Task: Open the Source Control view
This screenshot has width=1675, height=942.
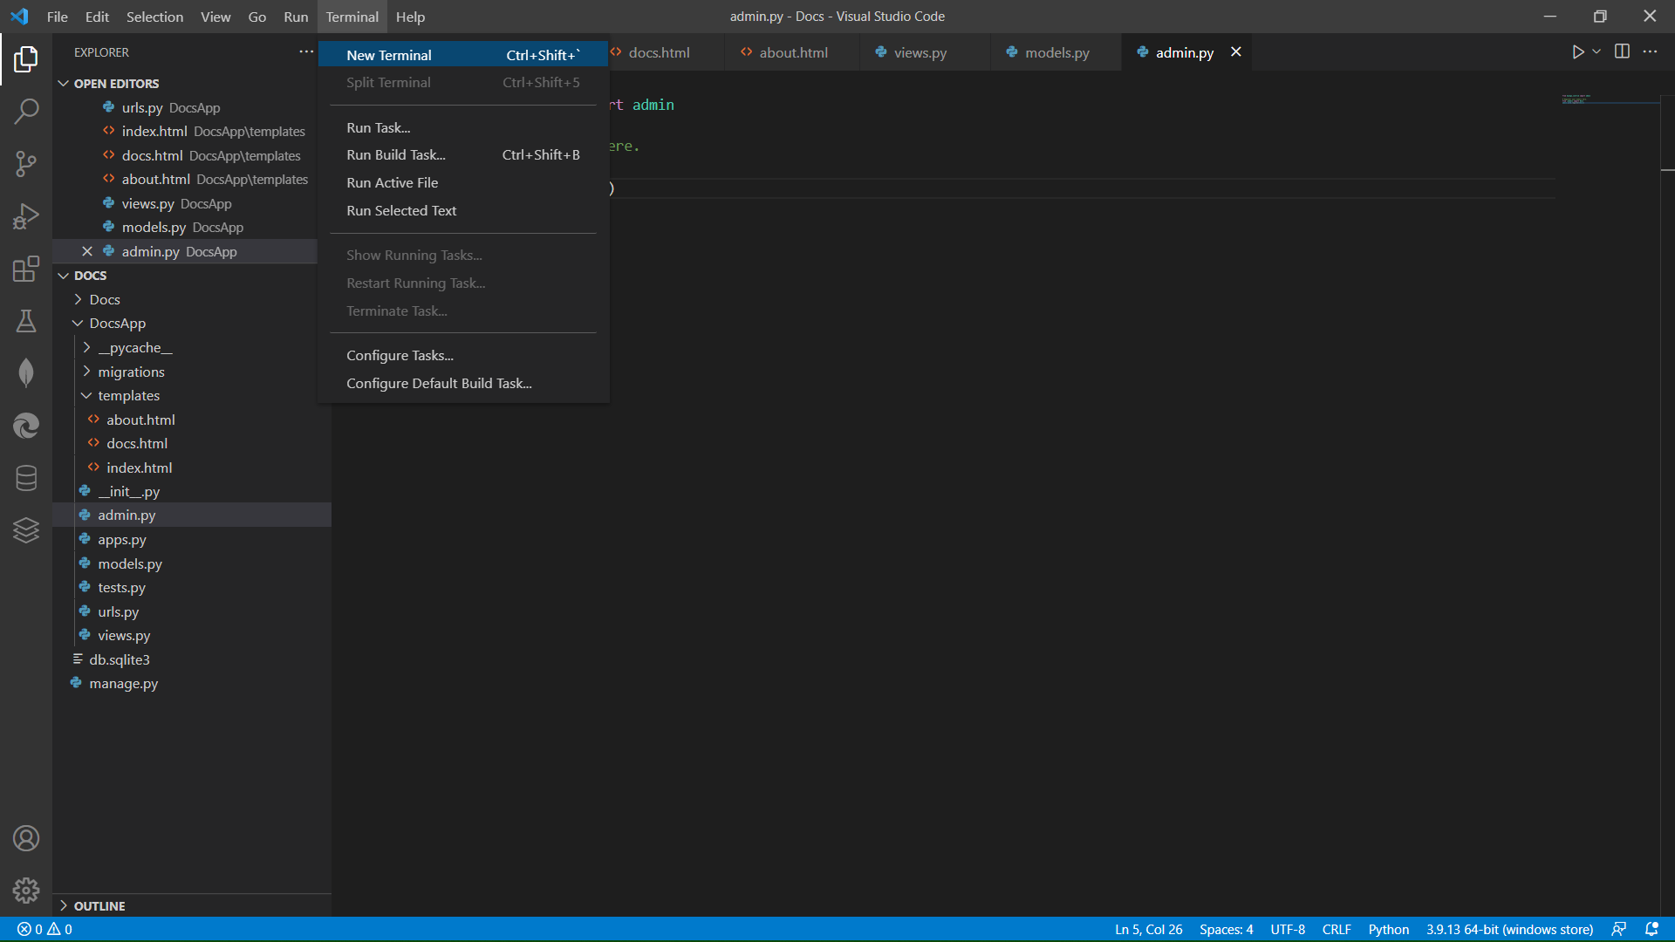Action: pyautogui.click(x=26, y=163)
